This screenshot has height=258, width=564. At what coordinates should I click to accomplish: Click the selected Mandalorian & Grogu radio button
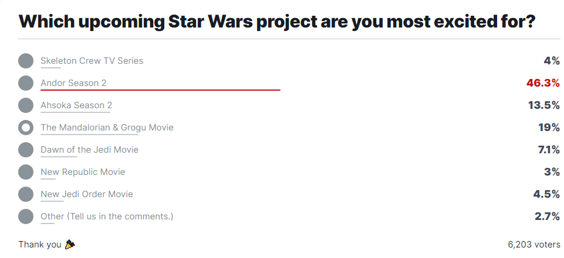(x=26, y=128)
